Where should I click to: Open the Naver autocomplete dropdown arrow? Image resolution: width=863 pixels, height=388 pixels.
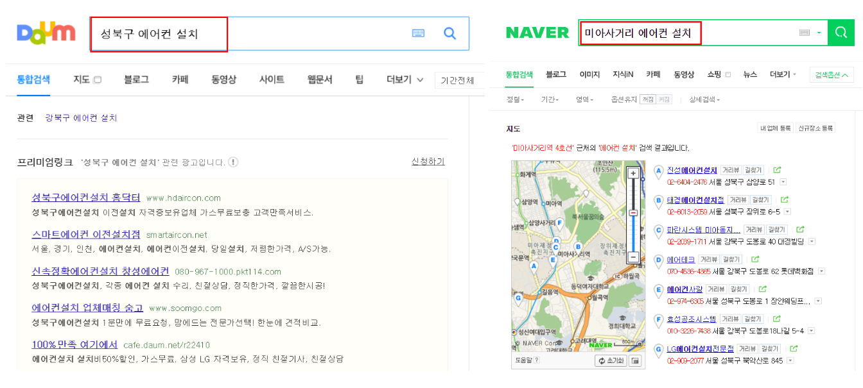click(819, 33)
